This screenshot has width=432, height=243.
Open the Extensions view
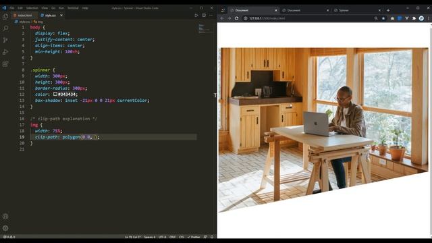point(5,64)
